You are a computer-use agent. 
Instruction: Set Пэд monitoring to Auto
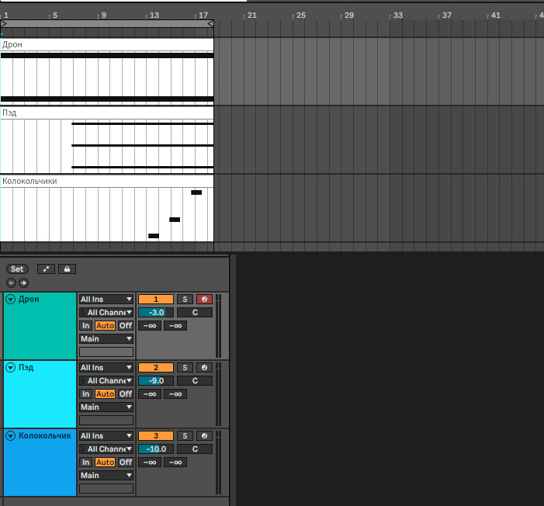(105, 394)
